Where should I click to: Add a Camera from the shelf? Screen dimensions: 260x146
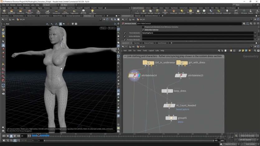point(137,12)
